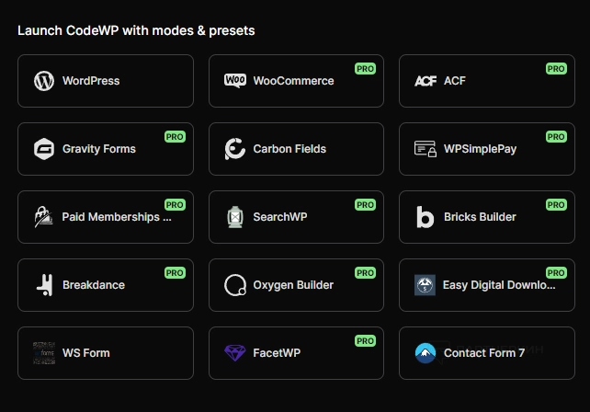Image resolution: width=590 pixels, height=412 pixels.
Task: Click the PRO badge on WooCommerce
Action: (x=365, y=69)
